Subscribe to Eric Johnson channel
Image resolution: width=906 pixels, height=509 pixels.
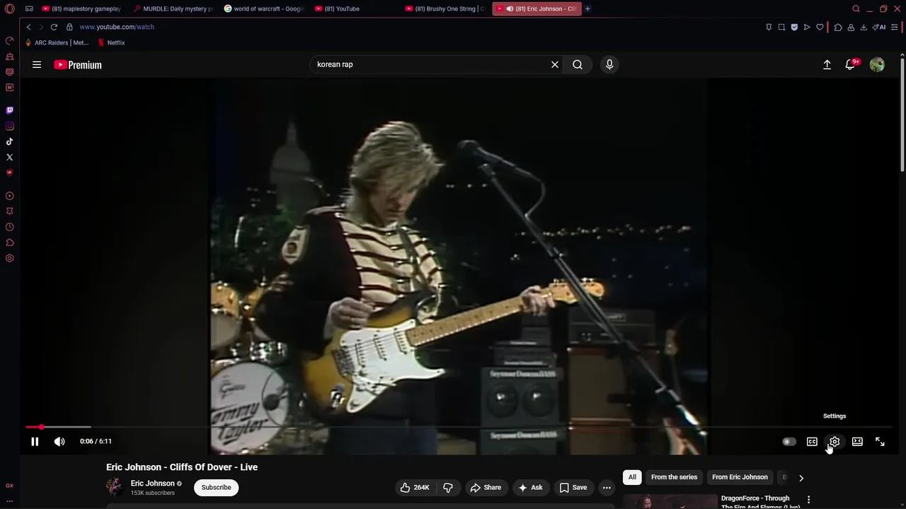[216, 487]
